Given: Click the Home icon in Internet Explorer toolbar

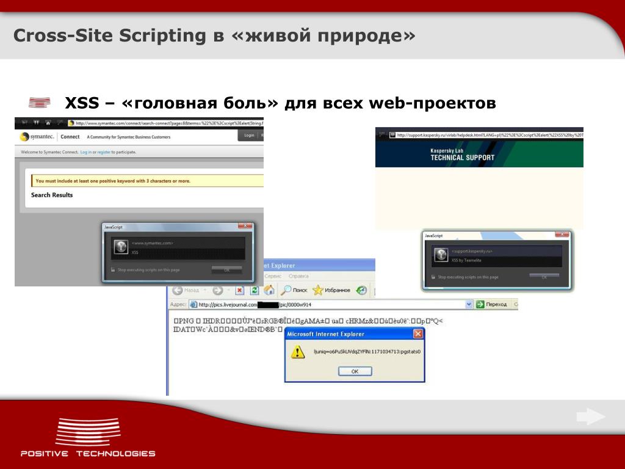Looking at the screenshot, I should coord(269,290).
